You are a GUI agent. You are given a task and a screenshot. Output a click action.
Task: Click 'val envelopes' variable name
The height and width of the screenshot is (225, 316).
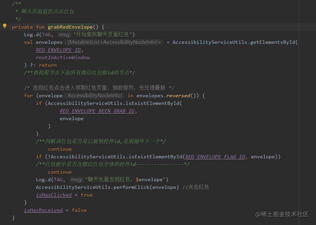(49, 42)
